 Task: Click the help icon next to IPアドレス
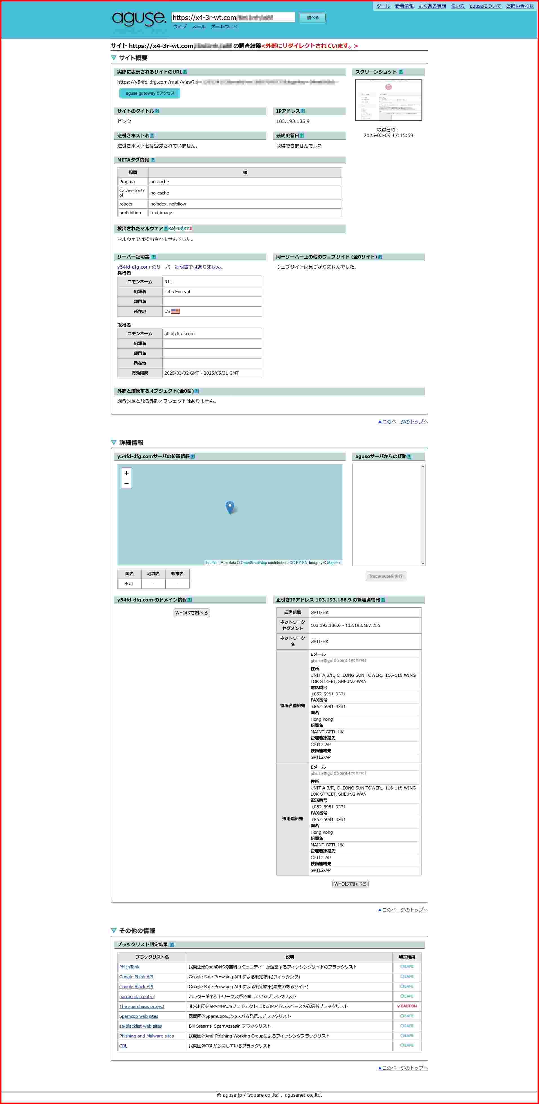click(303, 111)
